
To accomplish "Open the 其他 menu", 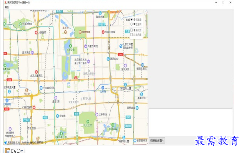I will click(x=7, y=7).
